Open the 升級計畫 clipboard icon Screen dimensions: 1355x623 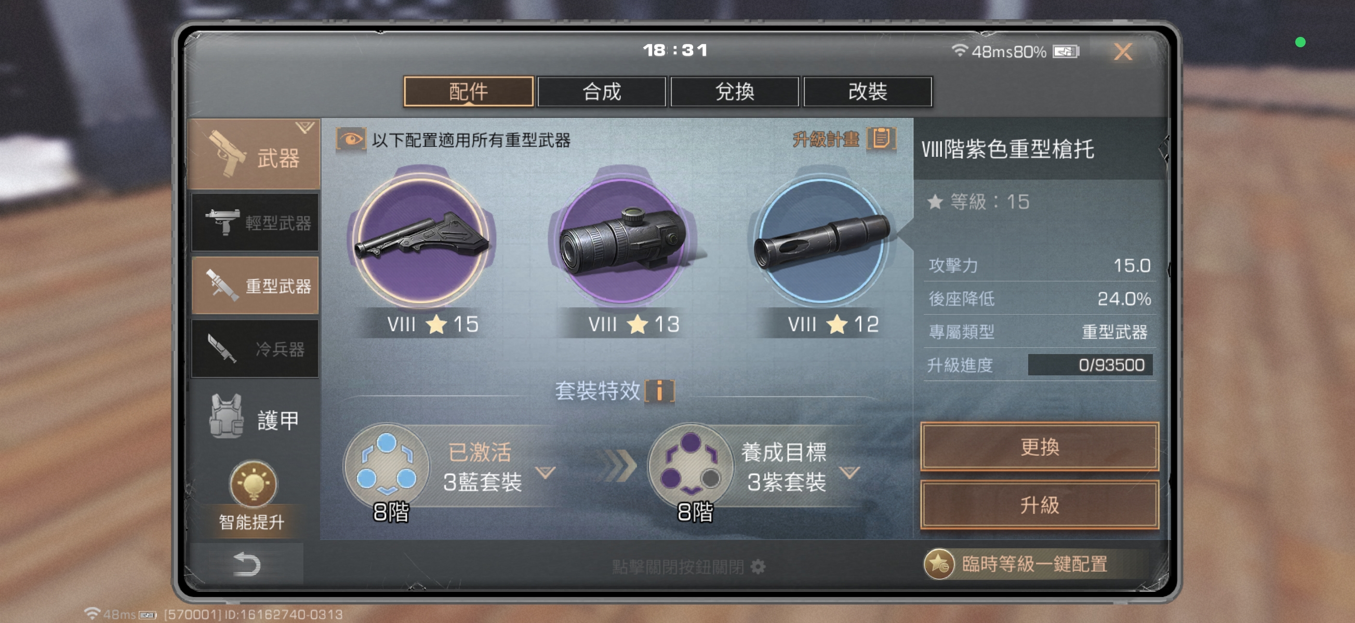(881, 139)
